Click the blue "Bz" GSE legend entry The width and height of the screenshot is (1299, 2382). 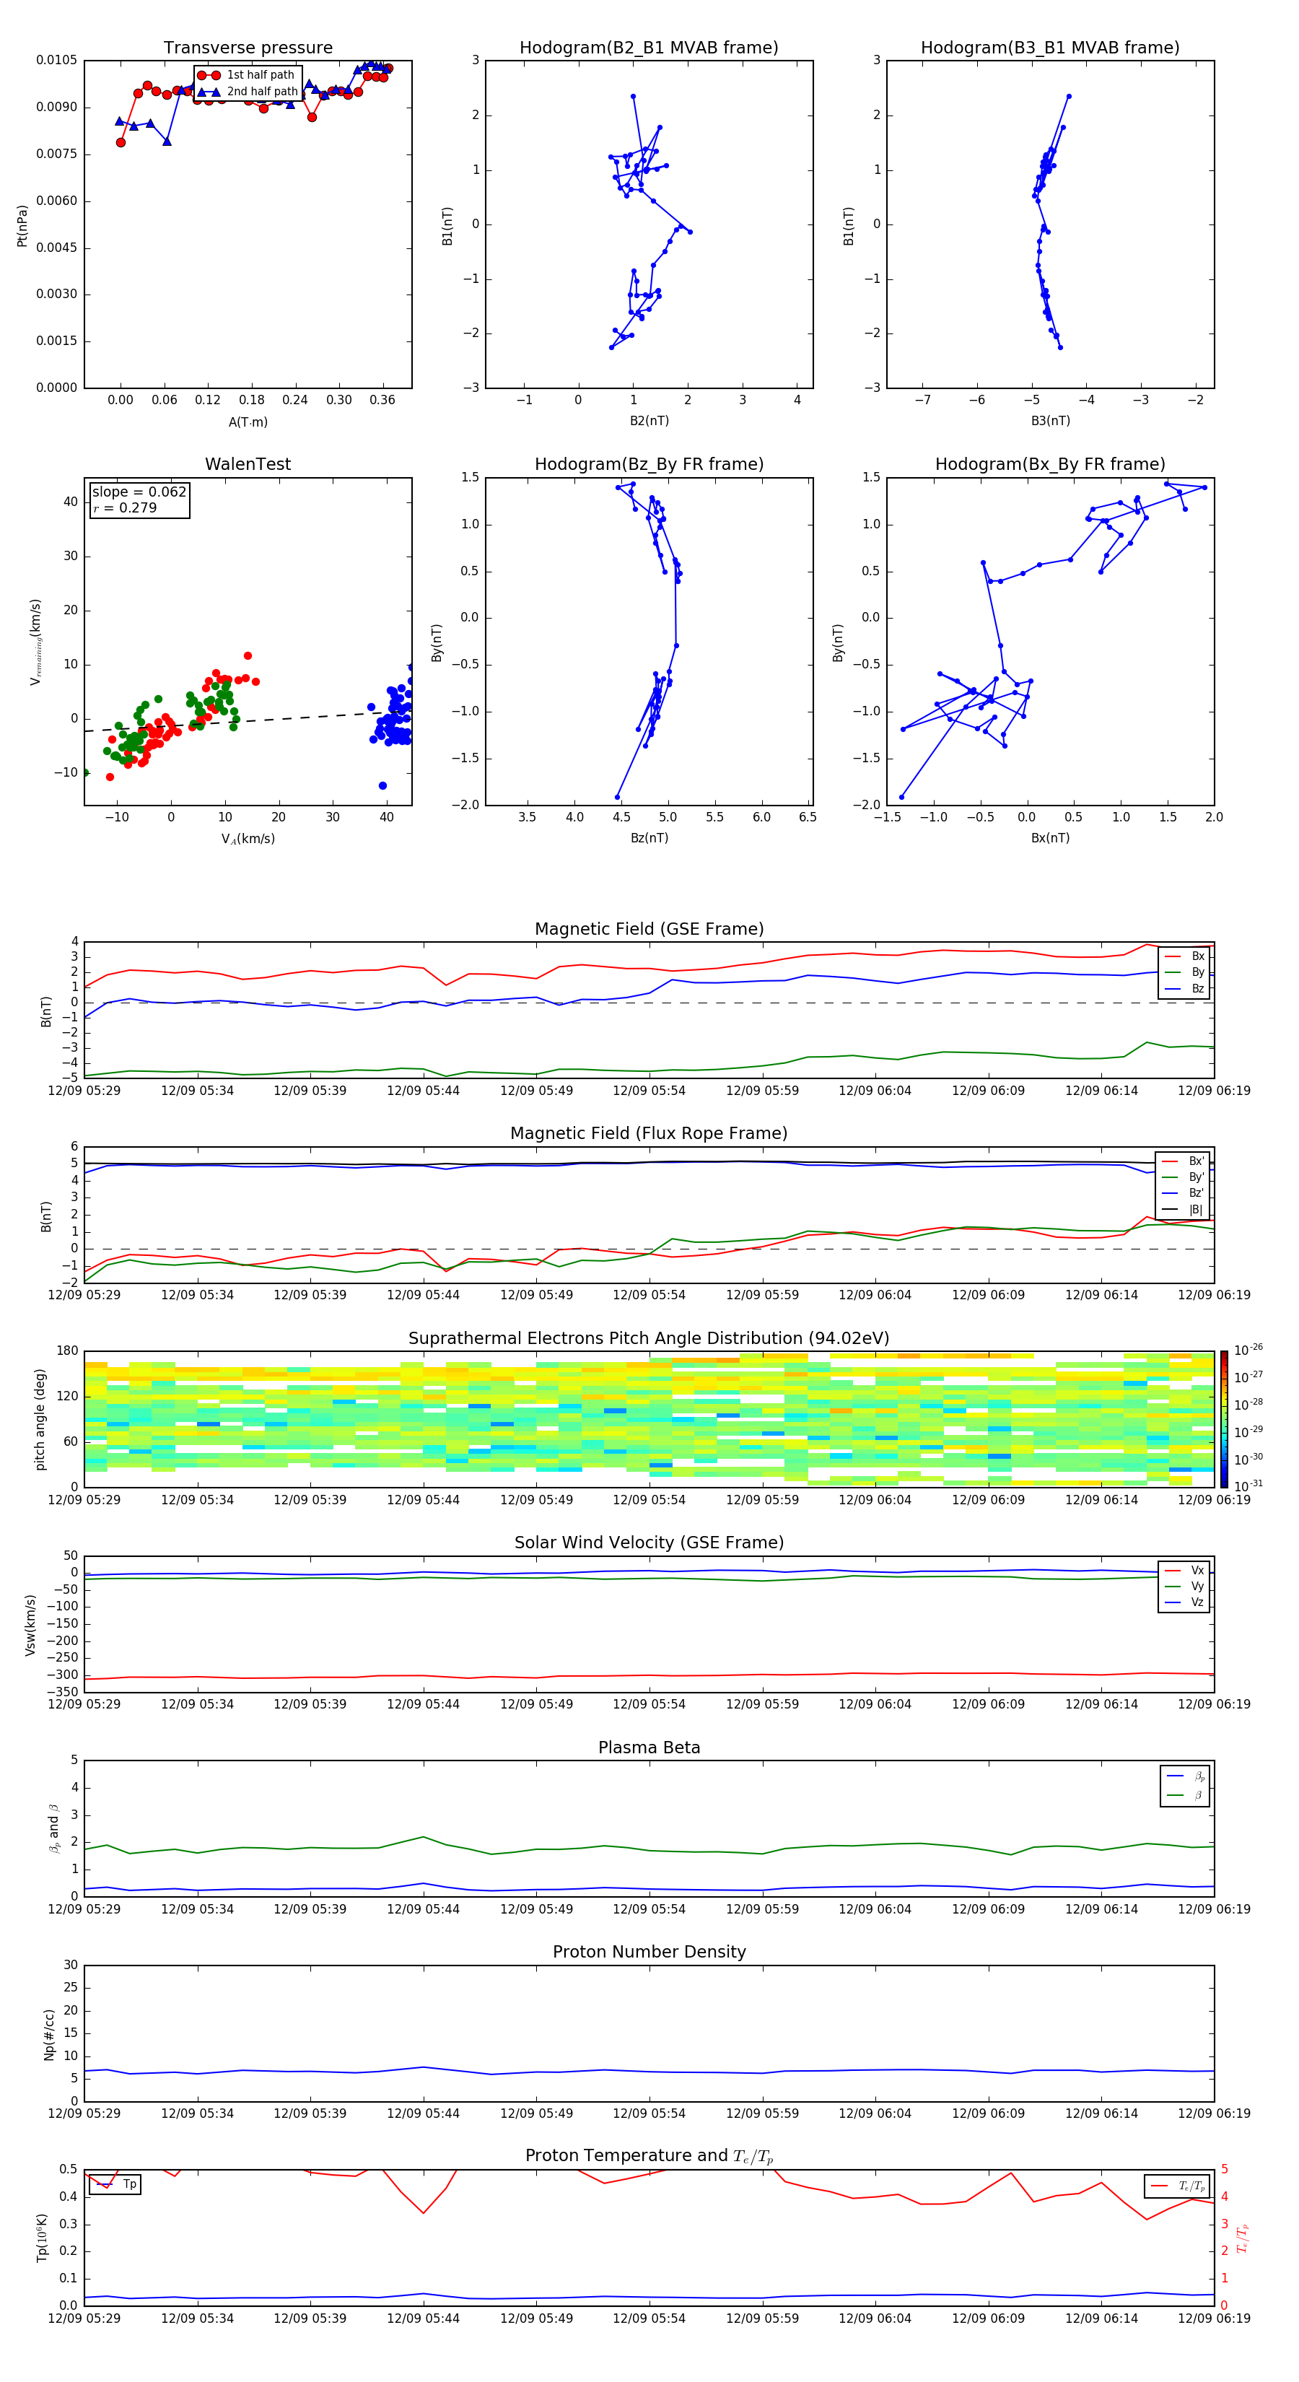1184,988
